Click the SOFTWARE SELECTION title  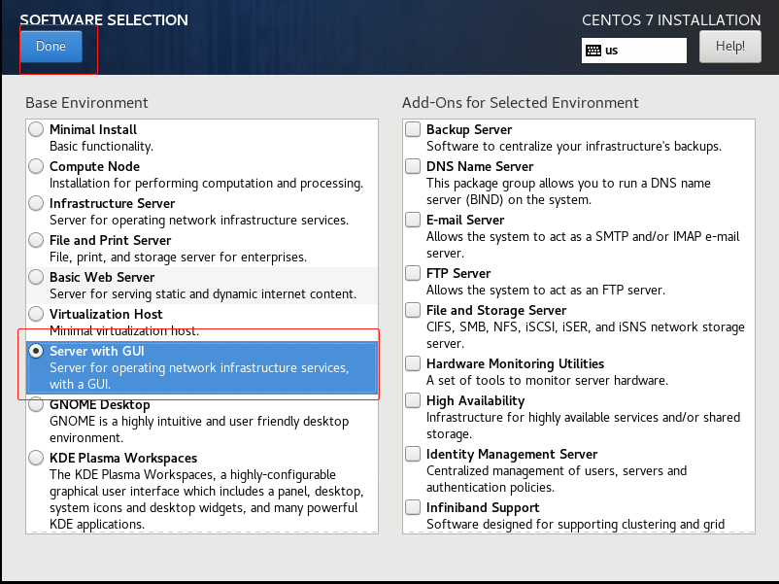pyautogui.click(x=104, y=19)
